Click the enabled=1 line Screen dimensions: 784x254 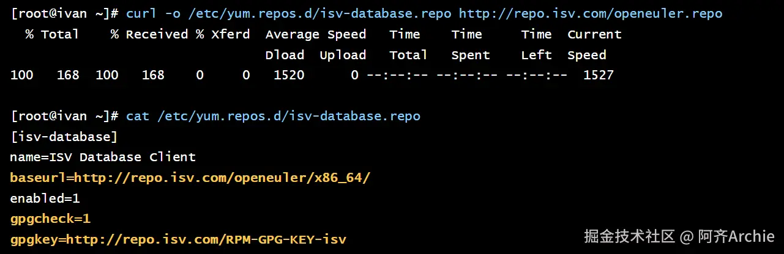click(x=45, y=198)
